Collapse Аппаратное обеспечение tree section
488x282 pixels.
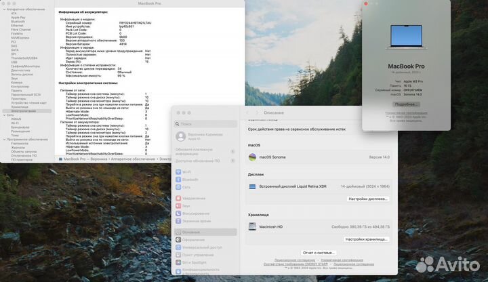[x=4, y=9]
